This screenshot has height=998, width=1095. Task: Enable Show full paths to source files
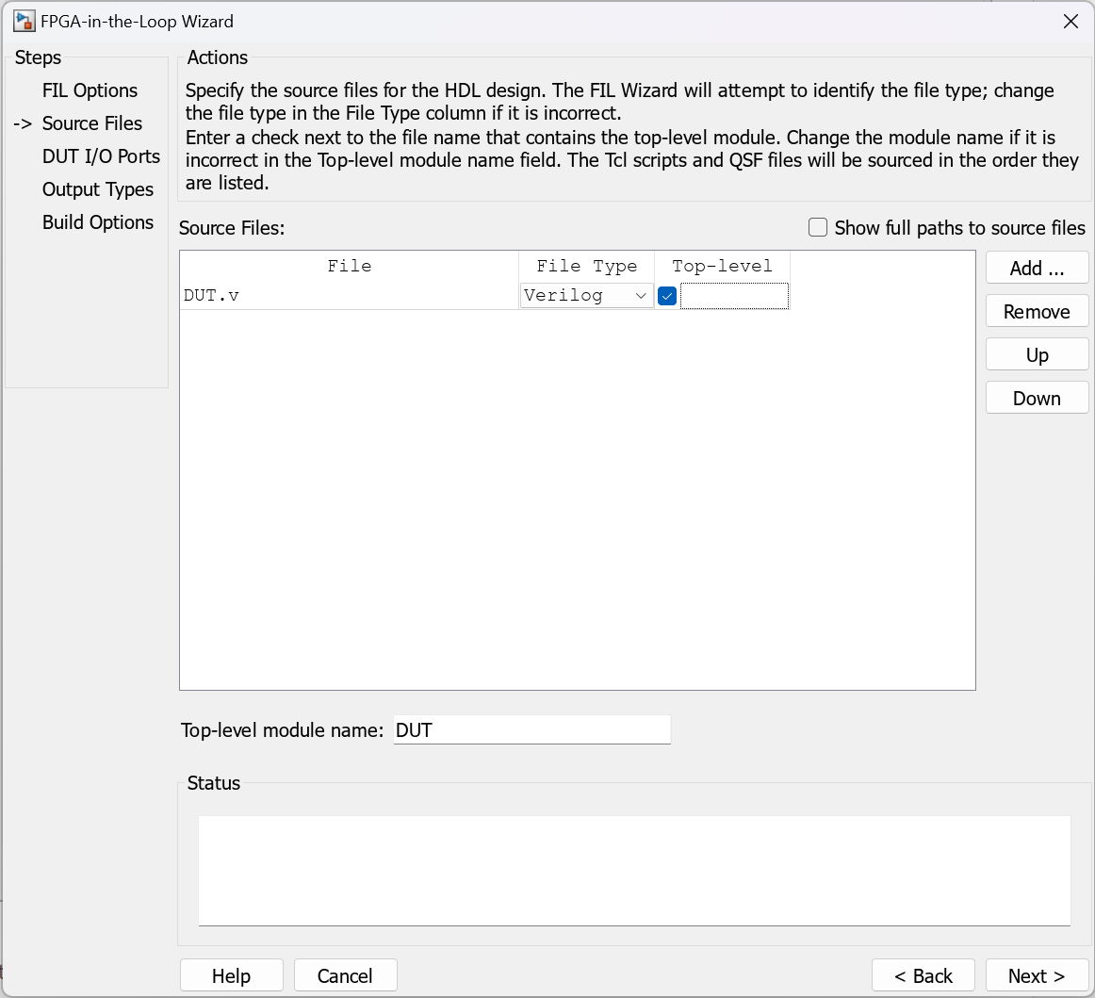[x=818, y=227]
